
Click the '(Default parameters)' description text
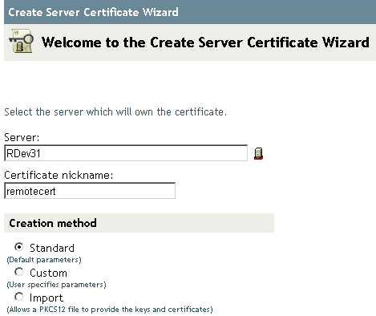[44, 260]
